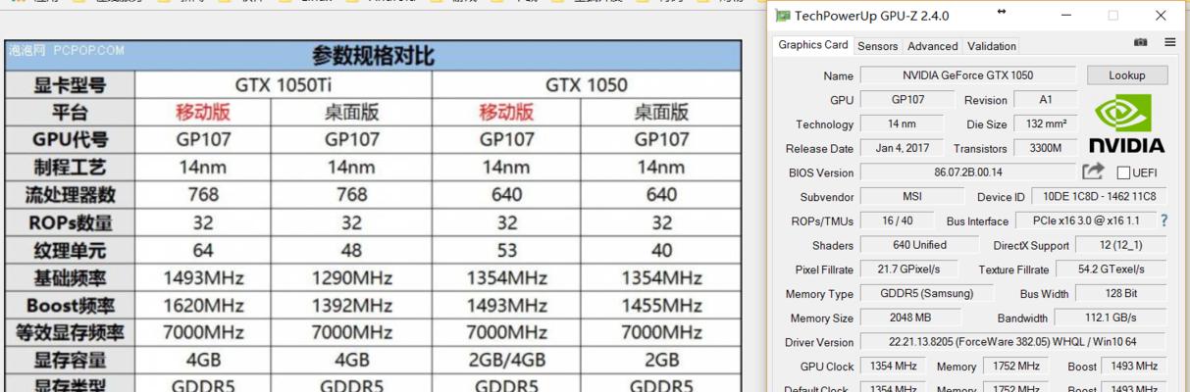Click the Device ID value field

click(1099, 196)
